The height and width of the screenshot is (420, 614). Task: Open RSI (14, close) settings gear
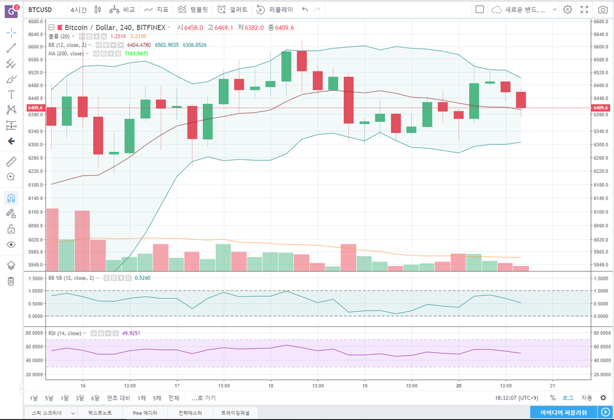[101, 334]
